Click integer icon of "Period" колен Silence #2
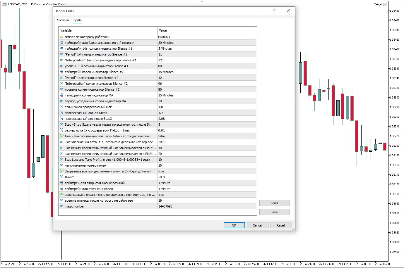The width and height of the screenshot is (404, 268). [61, 78]
